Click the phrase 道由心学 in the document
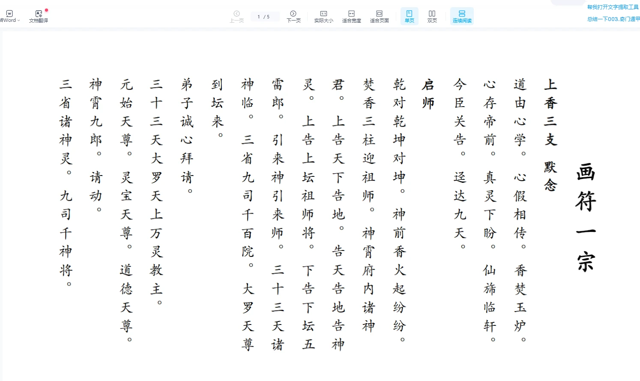This screenshot has height=381, width=640. [520, 112]
